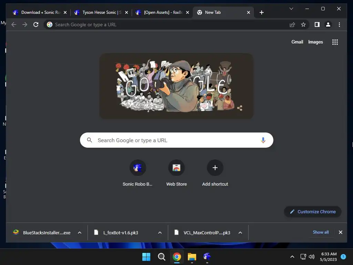Screen dimensions: 353x265
Task: Open volume settings in system tray
Action: tap(312, 257)
